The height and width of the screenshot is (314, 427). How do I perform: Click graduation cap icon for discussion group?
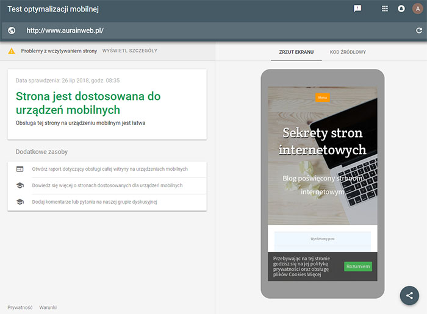click(20, 202)
